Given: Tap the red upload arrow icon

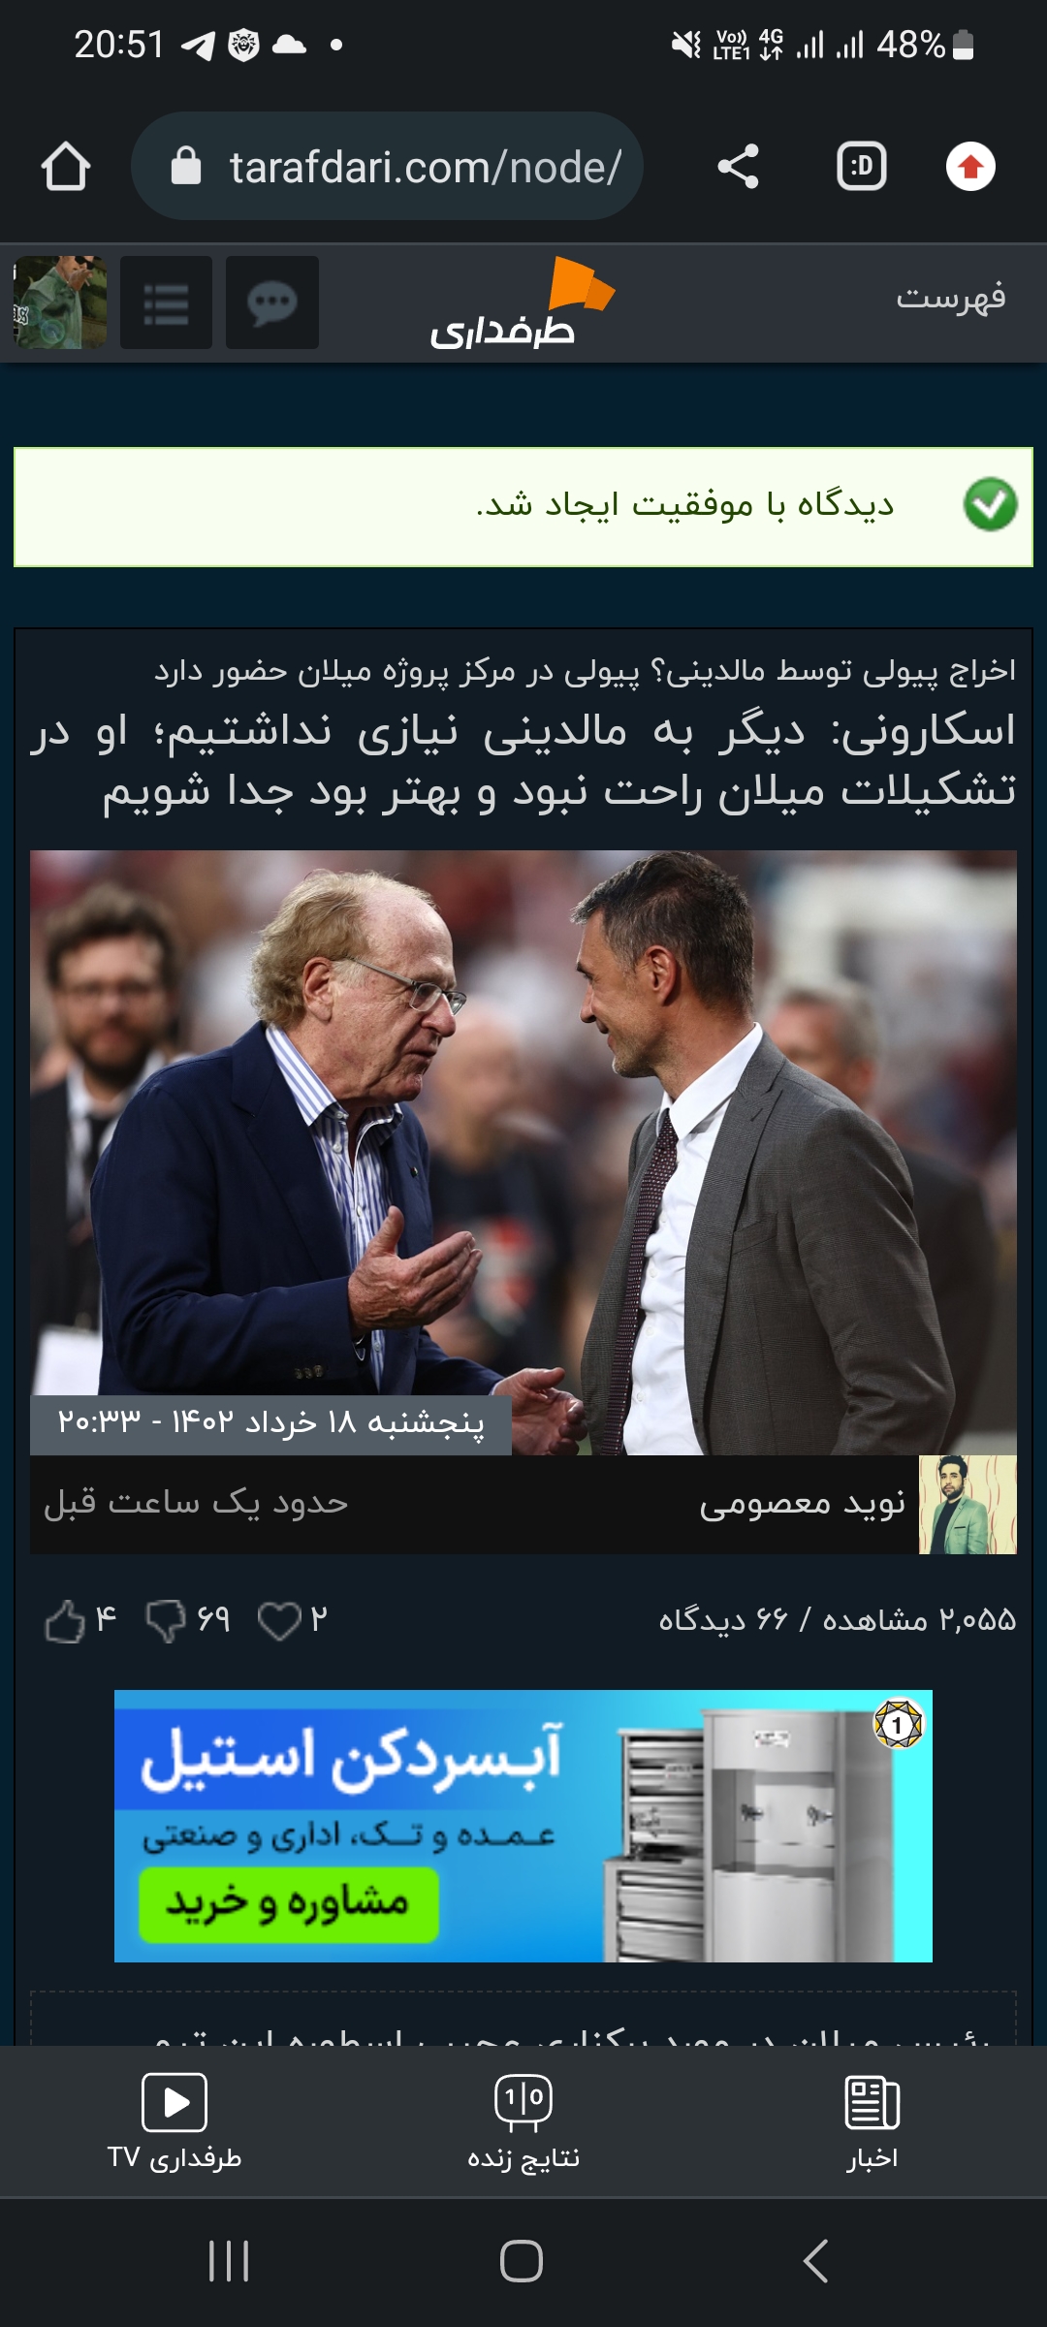Looking at the screenshot, I should point(970,167).
